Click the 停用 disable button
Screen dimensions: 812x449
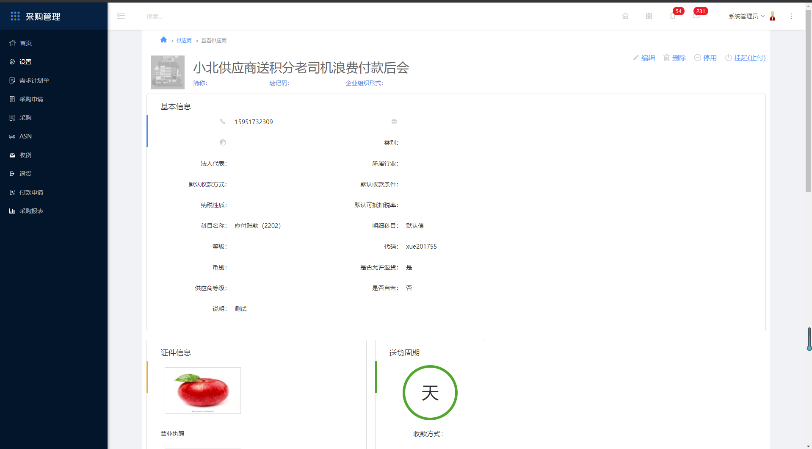click(x=705, y=58)
